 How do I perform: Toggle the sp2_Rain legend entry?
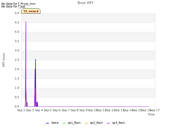[94, 123]
